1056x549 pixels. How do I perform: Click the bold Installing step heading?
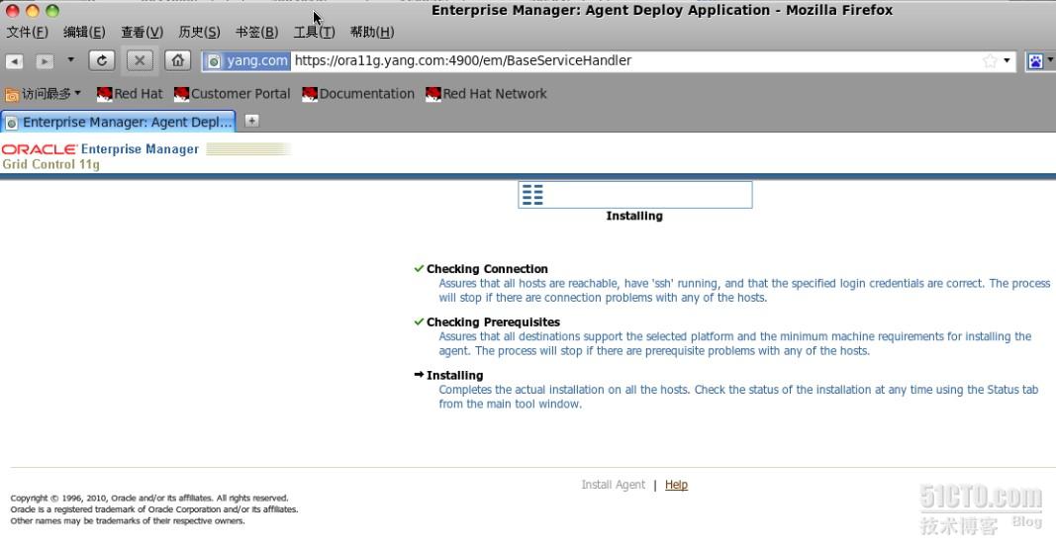tap(454, 376)
